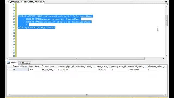Click the editor horizontal scrollbar right arrow
Viewport: 174px width, 98px height.
(163, 58)
